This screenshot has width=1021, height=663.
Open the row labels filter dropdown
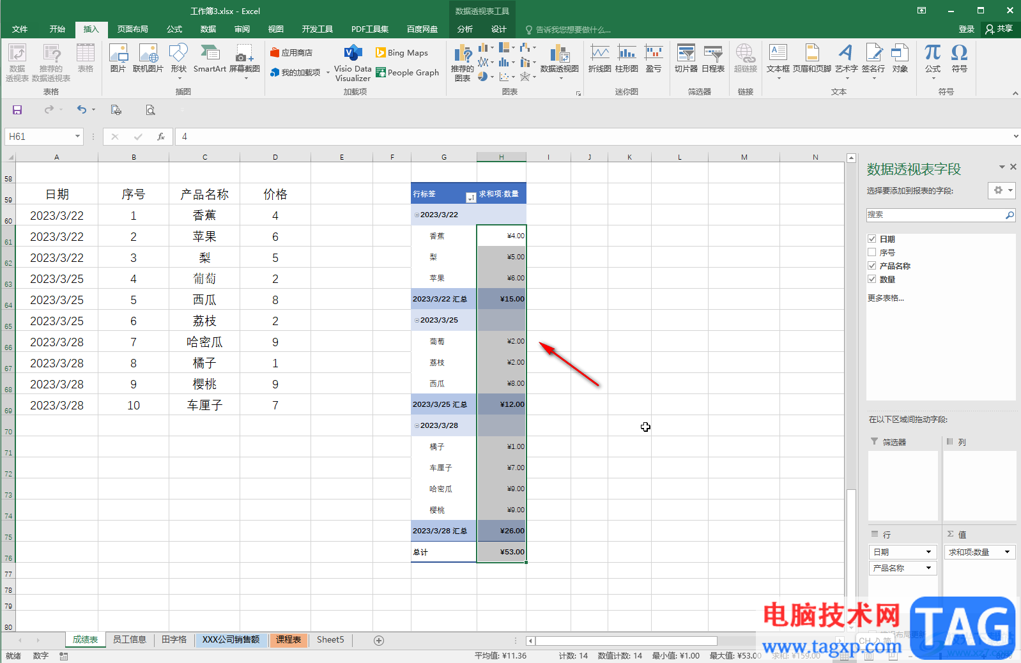pos(471,197)
